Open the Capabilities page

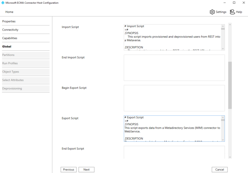click(x=10, y=38)
